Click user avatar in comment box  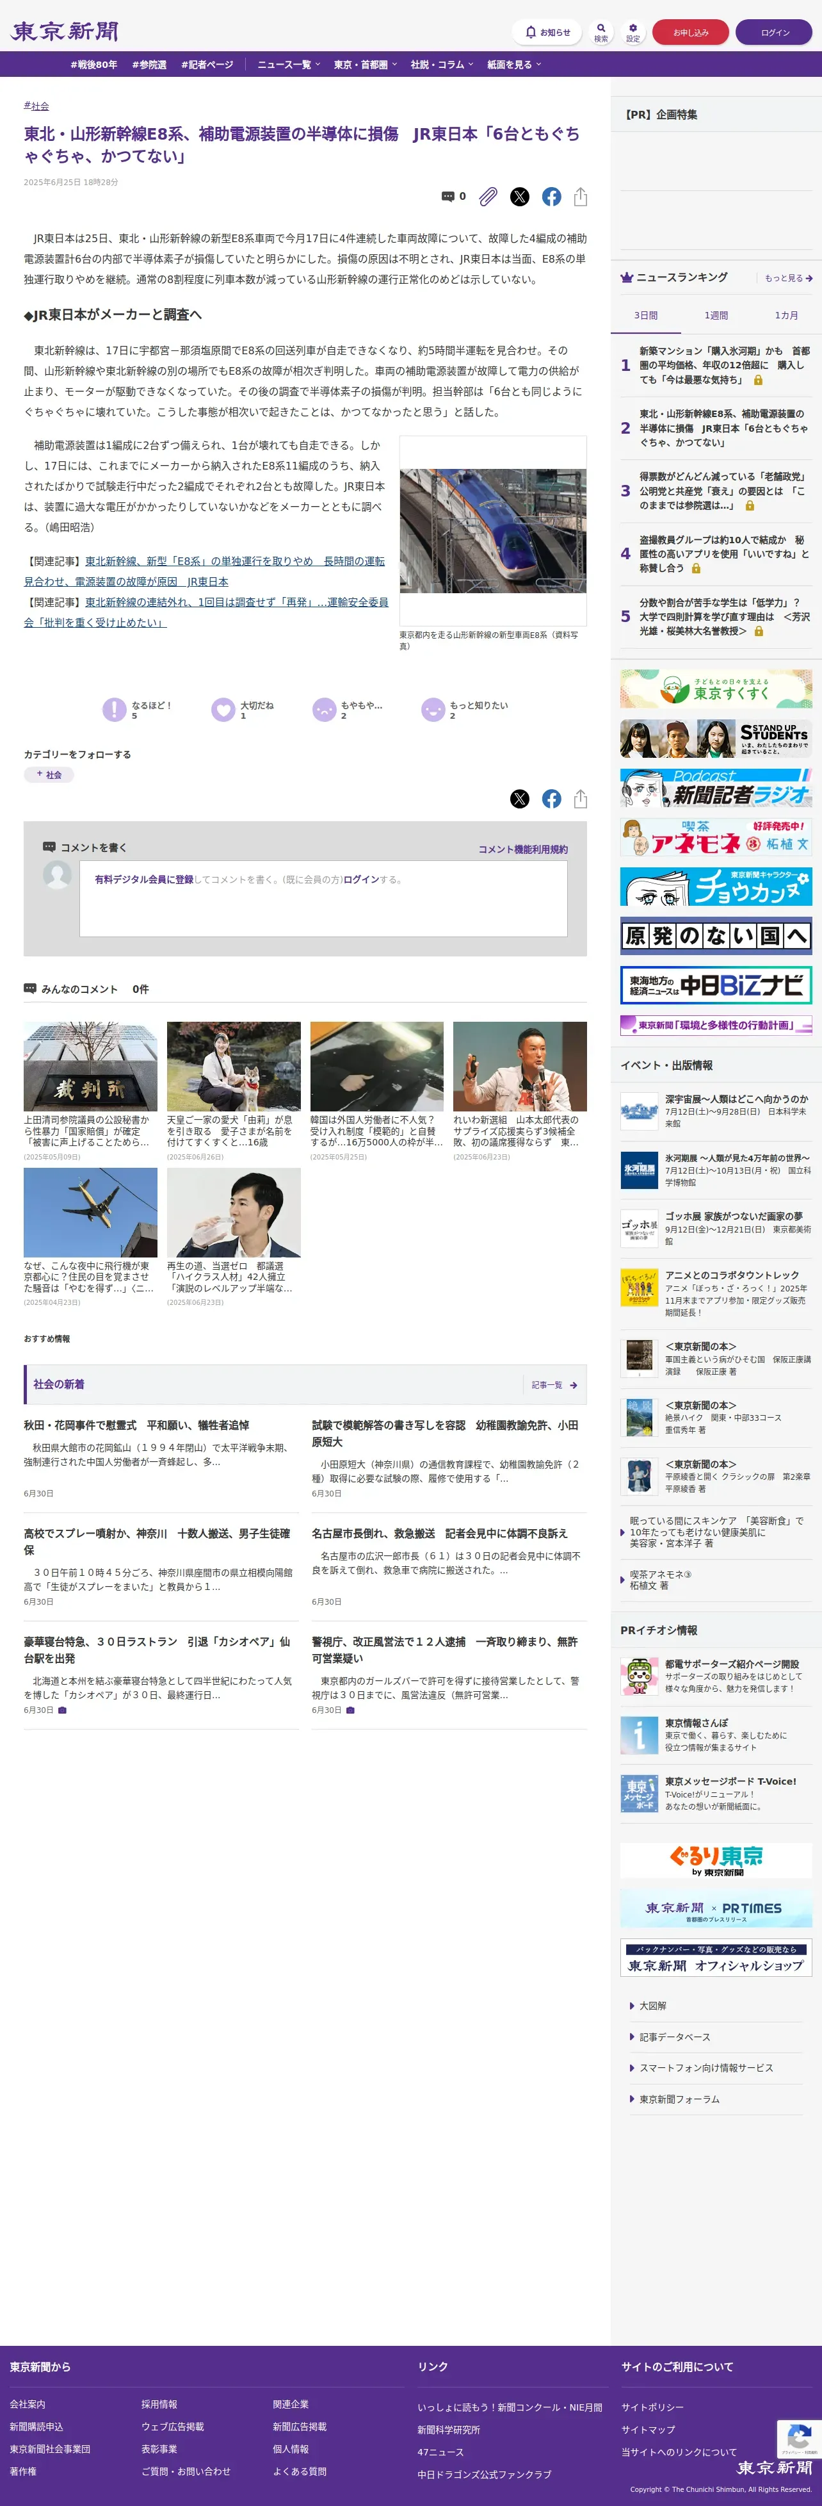(58, 874)
